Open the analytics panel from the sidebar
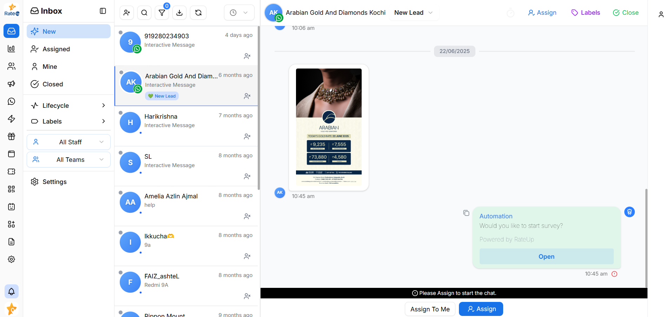 coord(11,49)
